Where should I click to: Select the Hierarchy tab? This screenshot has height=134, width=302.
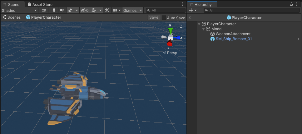click(x=202, y=4)
